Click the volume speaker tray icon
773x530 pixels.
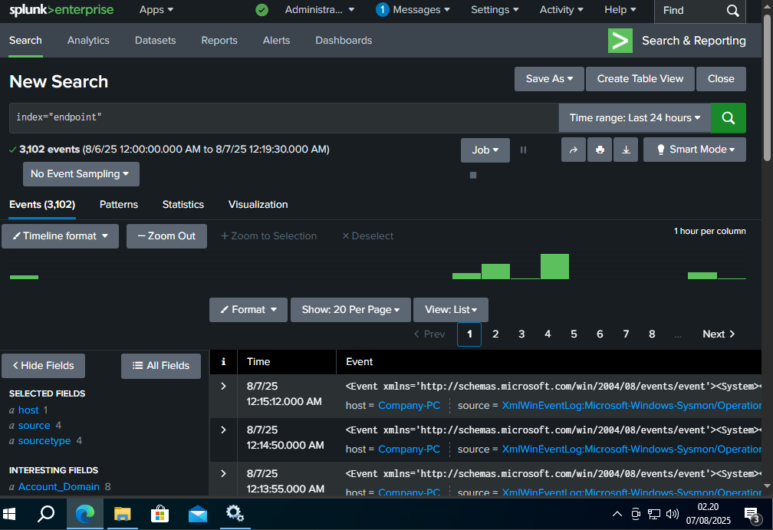click(673, 514)
